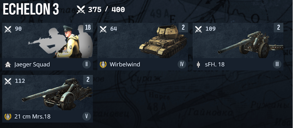Select the 21 cm Mrs.18 cannon image
The image size is (293, 128).
click(57, 95)
